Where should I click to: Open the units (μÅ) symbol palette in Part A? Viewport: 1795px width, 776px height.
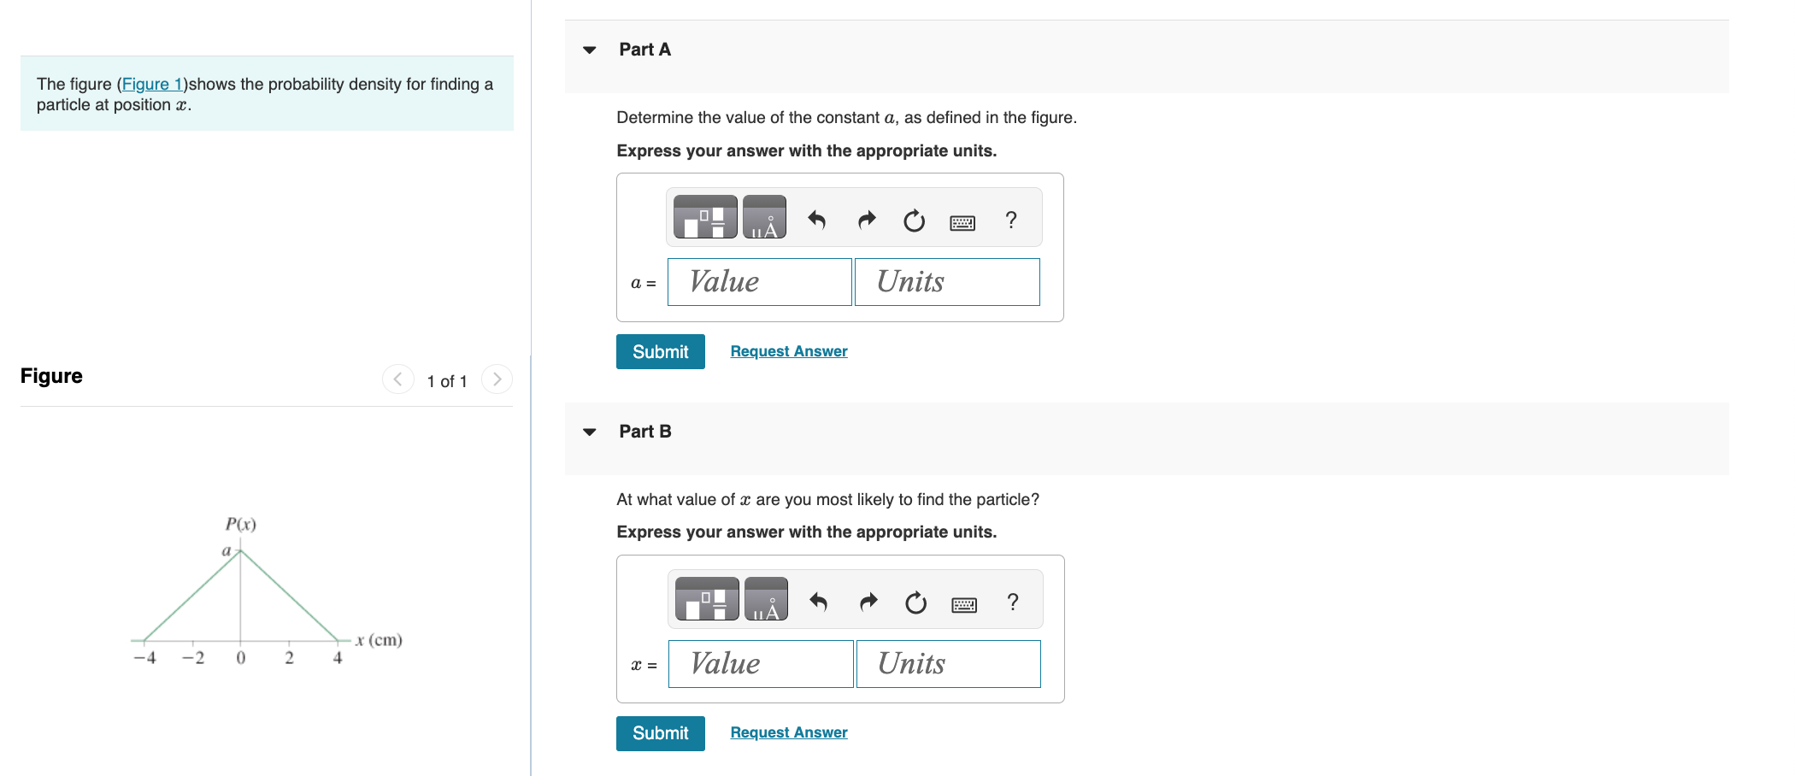pyautogui.click(x=765, y=217)
